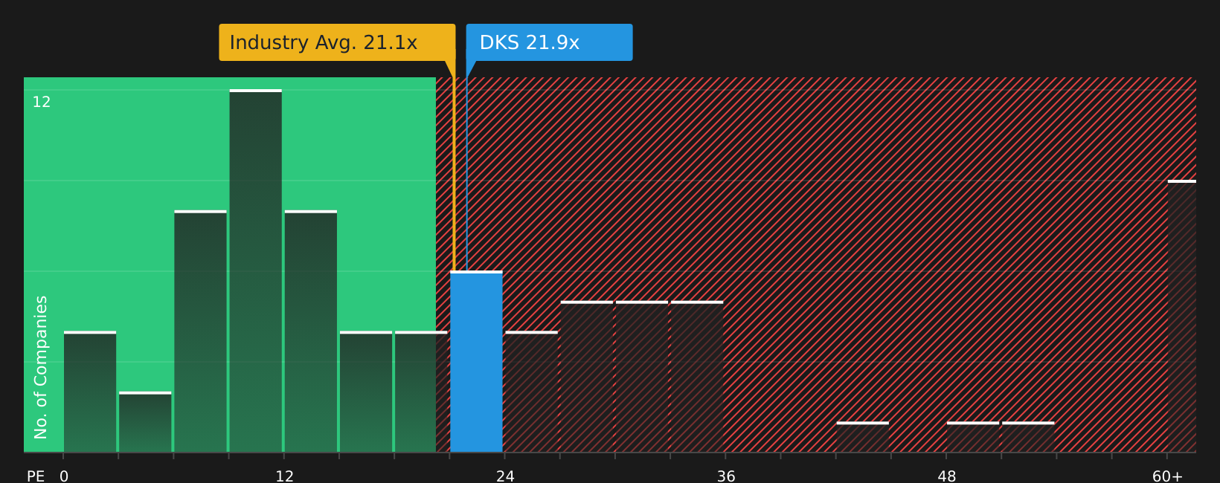Select the hatched bar for PE 27 to 30
This screenshot has width=1220, height=483.
pyautogui.click(x=587, y=376)
